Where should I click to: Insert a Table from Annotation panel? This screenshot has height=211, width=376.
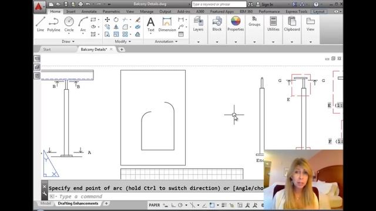tap(181, 34)
